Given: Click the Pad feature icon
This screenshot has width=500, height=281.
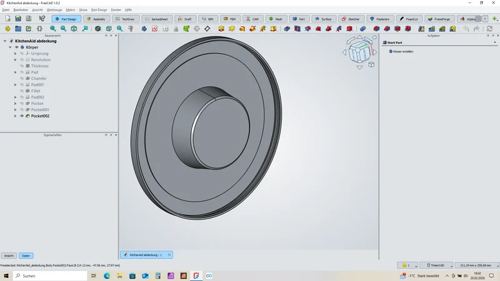Looking at the screenshot, I should 221,29.
